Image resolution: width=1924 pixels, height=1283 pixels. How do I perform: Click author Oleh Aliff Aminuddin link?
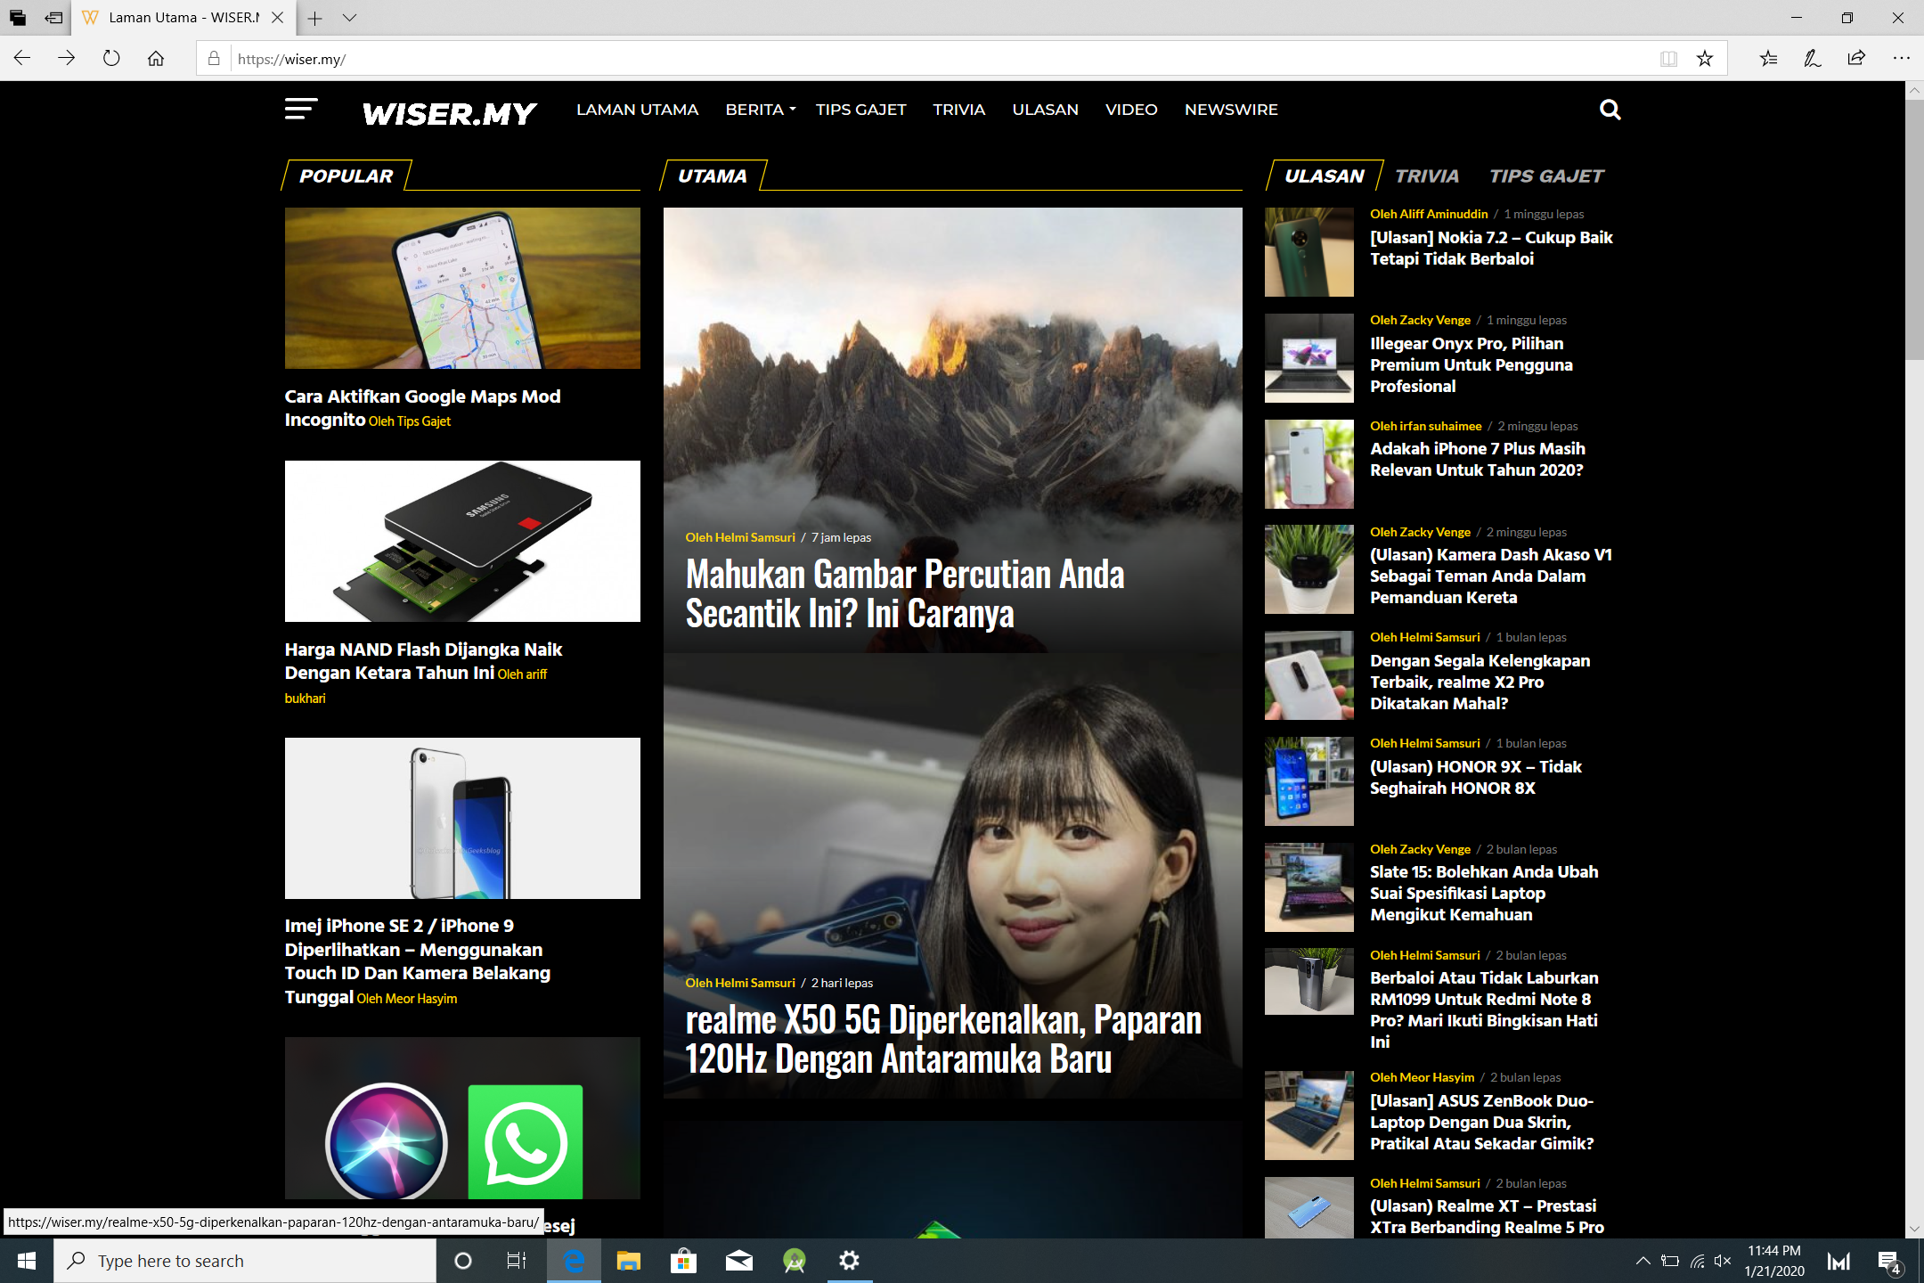(x=1429, y=214)
